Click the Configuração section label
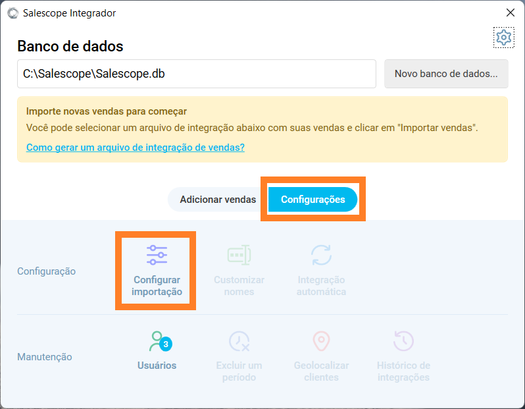 tap(46, 271)
